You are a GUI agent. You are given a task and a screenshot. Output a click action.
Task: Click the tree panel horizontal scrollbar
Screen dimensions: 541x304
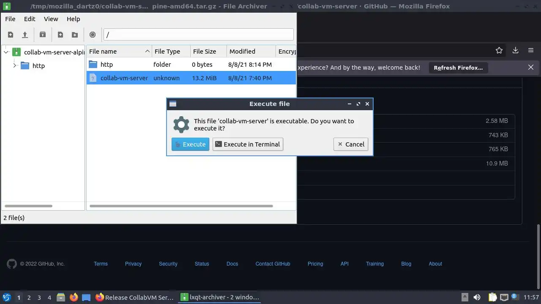pyautogui.click(x=29, y=206)
